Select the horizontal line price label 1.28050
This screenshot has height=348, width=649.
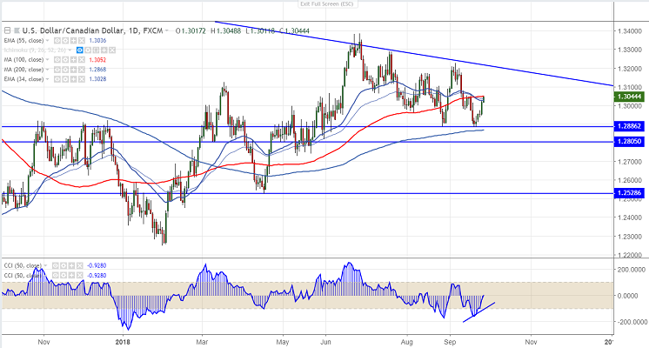tap(629, 142)
